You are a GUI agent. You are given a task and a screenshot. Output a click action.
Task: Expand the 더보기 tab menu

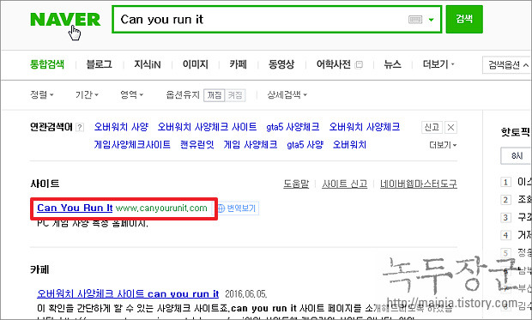point(438,64)
